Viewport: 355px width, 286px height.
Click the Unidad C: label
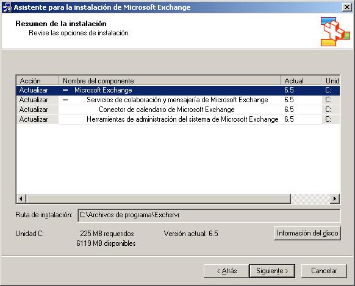(29, 233)
